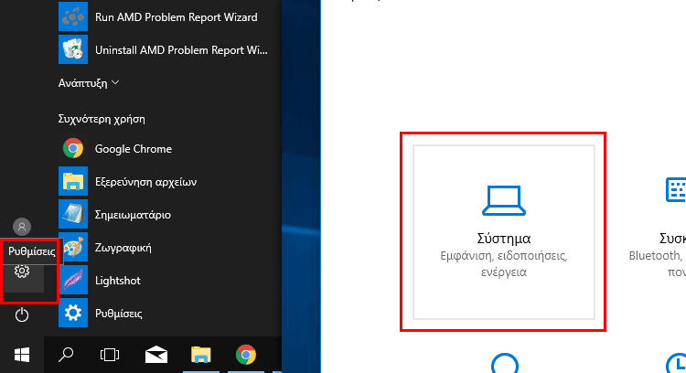The height and width of the screenshot is (373, 686).
Task: Open Task View from the taskbar
Action: tap(111, 354)
